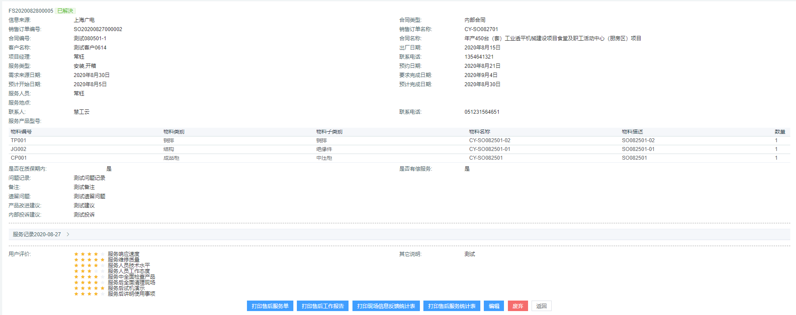
Task: Click the 物料编号 column header
Action: tap(21, 132)
